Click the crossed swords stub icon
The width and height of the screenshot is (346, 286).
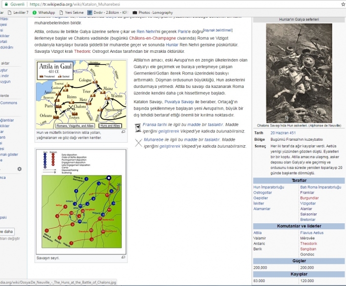tap(138, 143)
